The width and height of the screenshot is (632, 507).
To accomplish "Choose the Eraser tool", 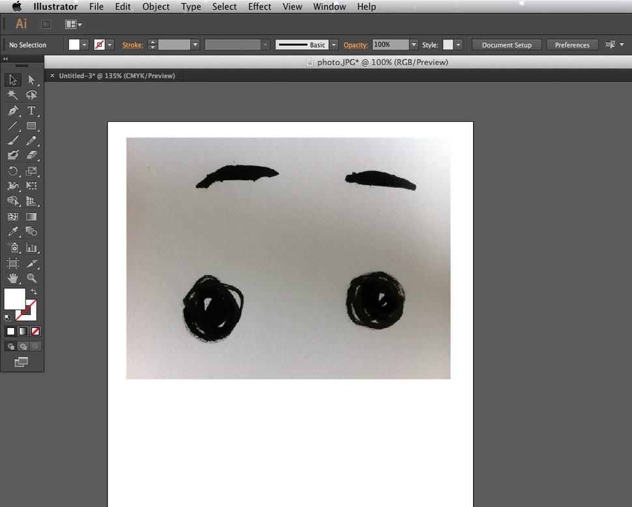I will click(32, 155).
